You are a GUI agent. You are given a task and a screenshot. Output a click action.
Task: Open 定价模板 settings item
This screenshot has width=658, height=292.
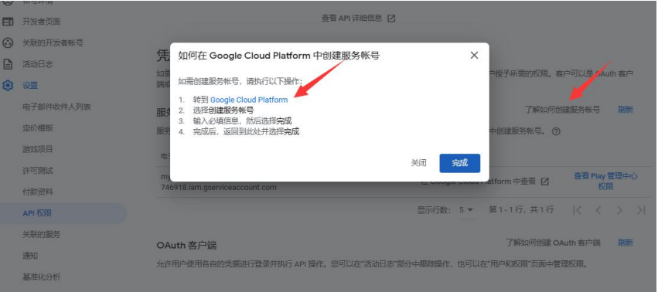[x=37, y=128]
